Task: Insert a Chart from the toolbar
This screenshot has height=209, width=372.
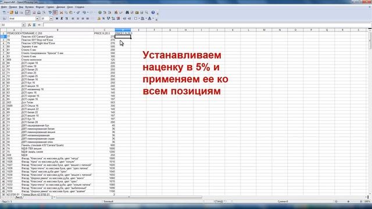Action: pos(116,12)
